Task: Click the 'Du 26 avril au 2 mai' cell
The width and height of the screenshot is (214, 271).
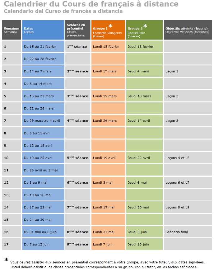Action: pos(43,170)
